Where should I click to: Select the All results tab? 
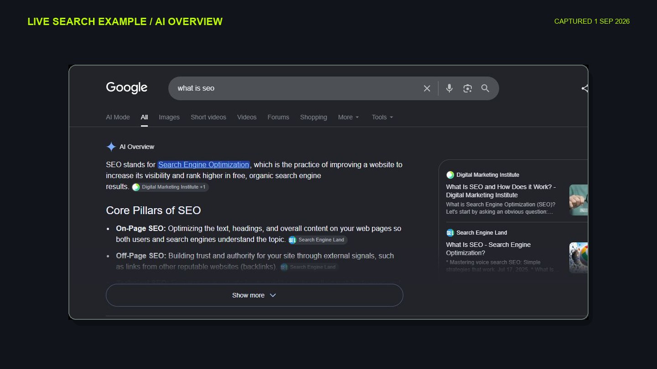click(x=144, y=117)
